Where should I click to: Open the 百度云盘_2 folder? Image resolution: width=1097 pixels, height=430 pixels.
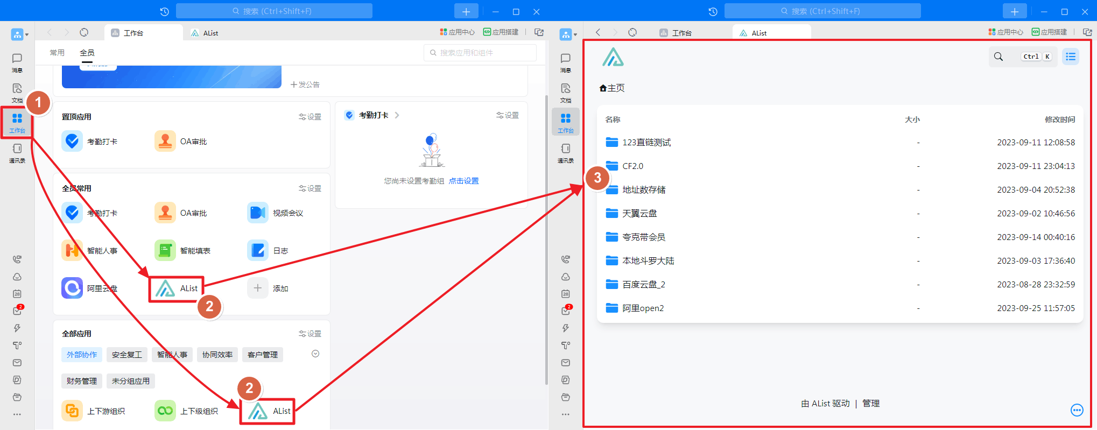[x=643, y=285]
